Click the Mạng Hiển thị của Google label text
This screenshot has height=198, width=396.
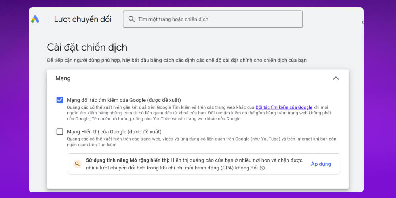tap(114, 131)
